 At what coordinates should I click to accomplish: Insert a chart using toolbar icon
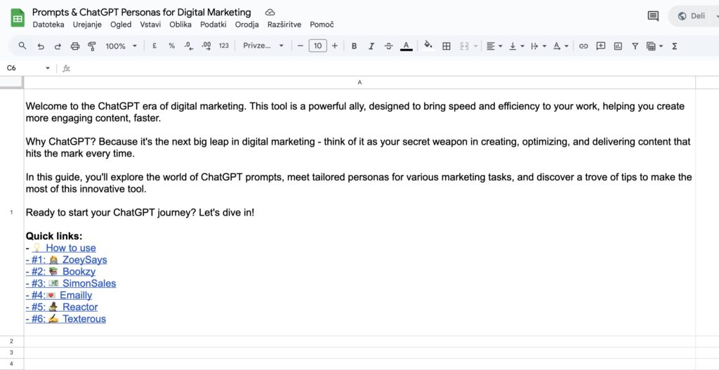click(618, 46)
